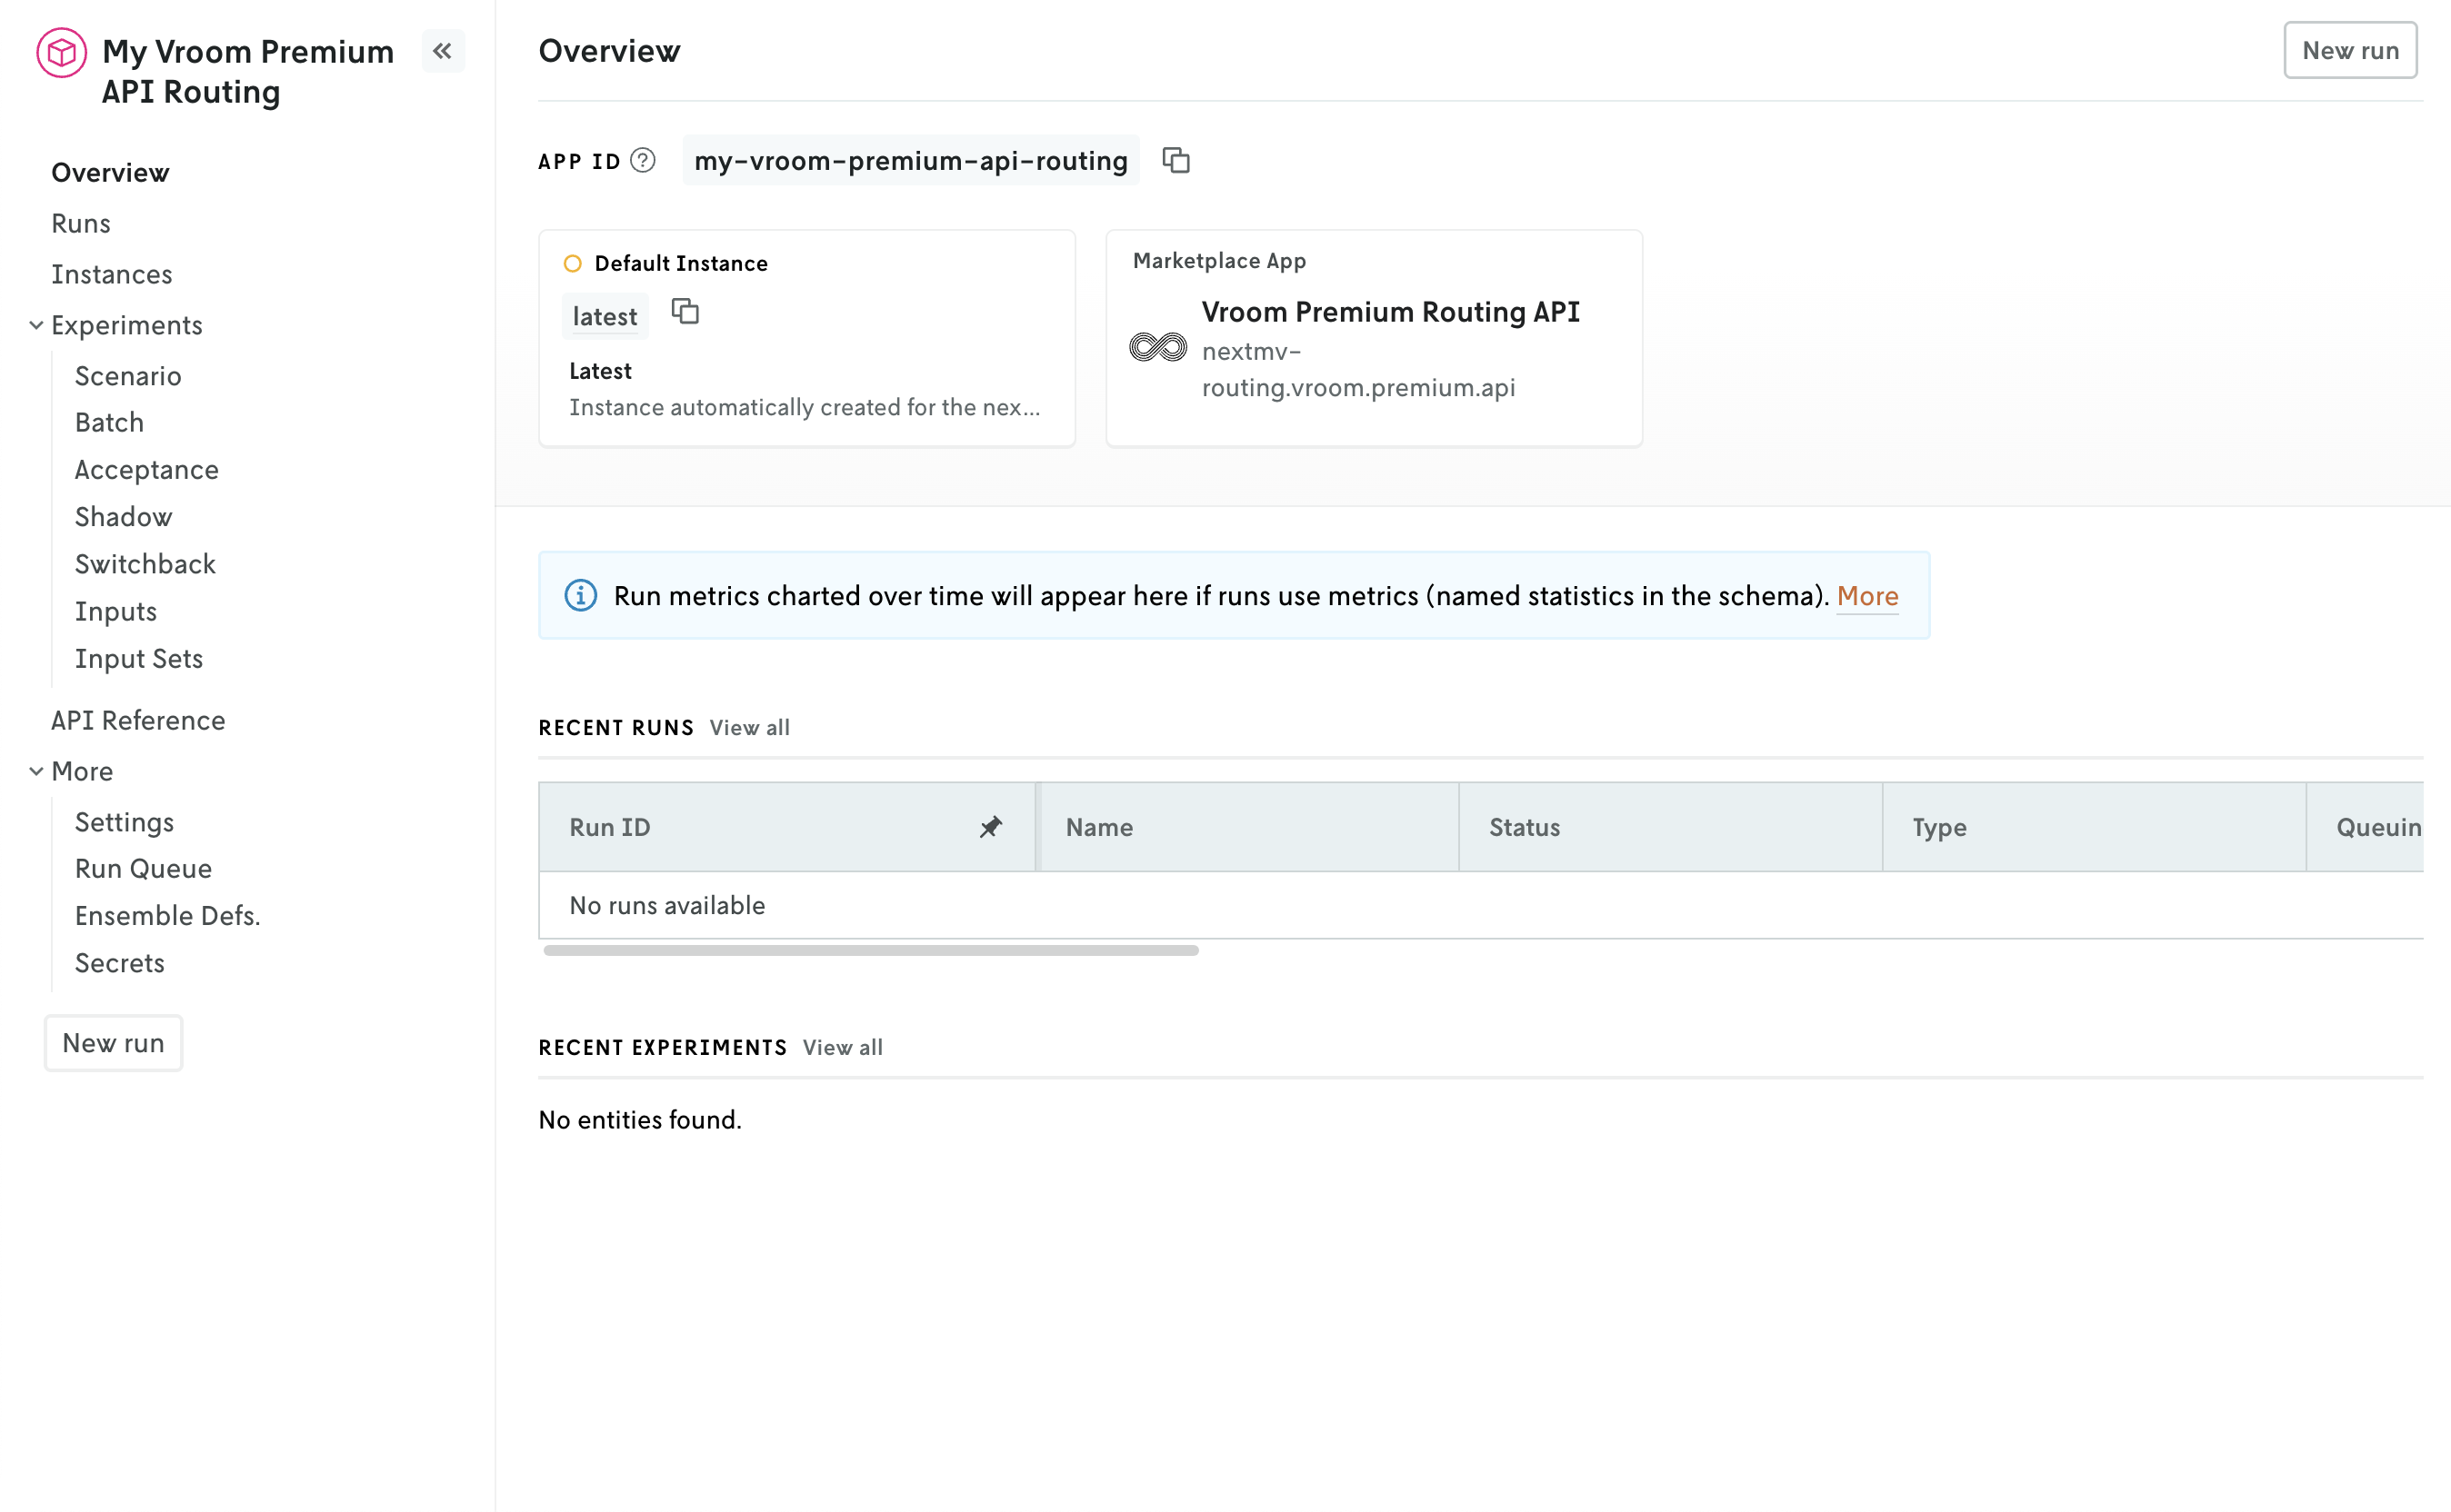This screenshot has width=2451, height=1512.
Task: Switch to the Runs section
Action: point(80,222)
